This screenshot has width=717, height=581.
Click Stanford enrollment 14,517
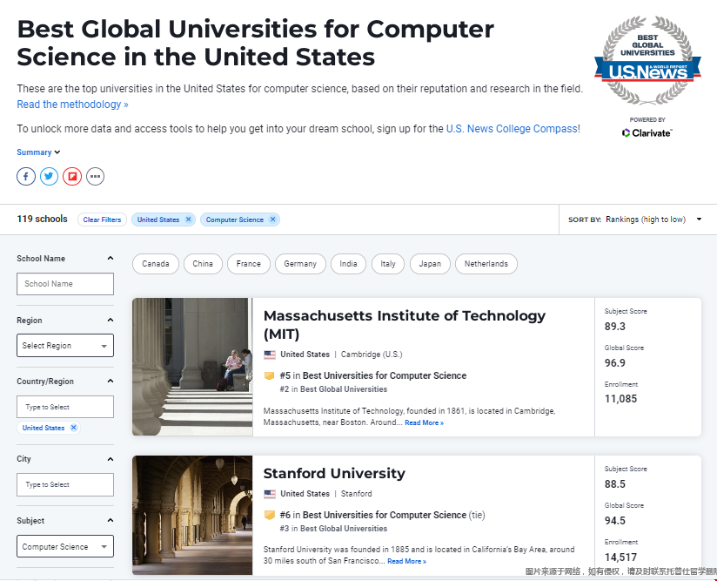coord(620,557)
